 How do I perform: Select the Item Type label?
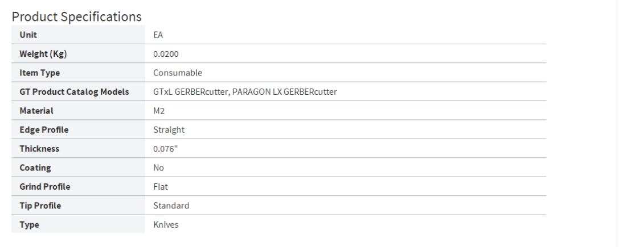(x=39, y=73)
